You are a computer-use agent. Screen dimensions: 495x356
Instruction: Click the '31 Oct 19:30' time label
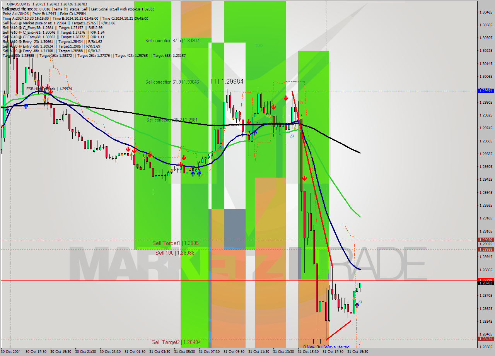(x=358, y=352)
